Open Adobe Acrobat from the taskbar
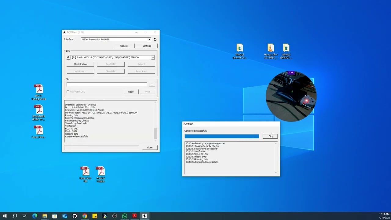This screenshot has width=391, height=220. point(134,216)
